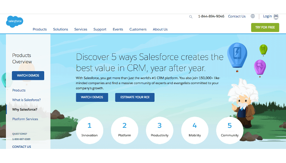Viewport: 286px width, 163px height.
Task: Open the Events menu
Action: click(118, 29)
